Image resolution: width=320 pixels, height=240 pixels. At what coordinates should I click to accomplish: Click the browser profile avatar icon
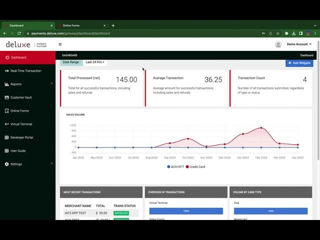click(308, 33)
